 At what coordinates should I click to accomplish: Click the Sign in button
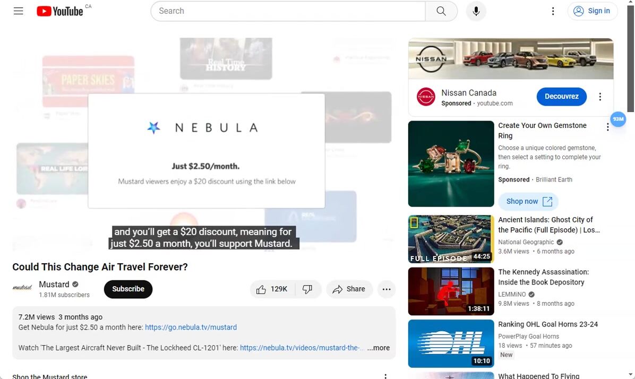click(x=592, y=11)
